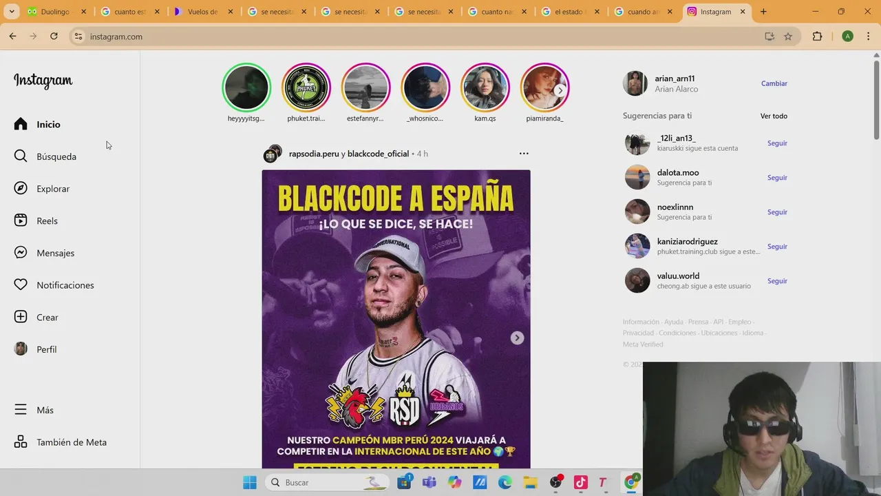The width and height of the screenshot is (881, 496).
Task: Open Chrome three-dot menu
Action: [869, 37]
